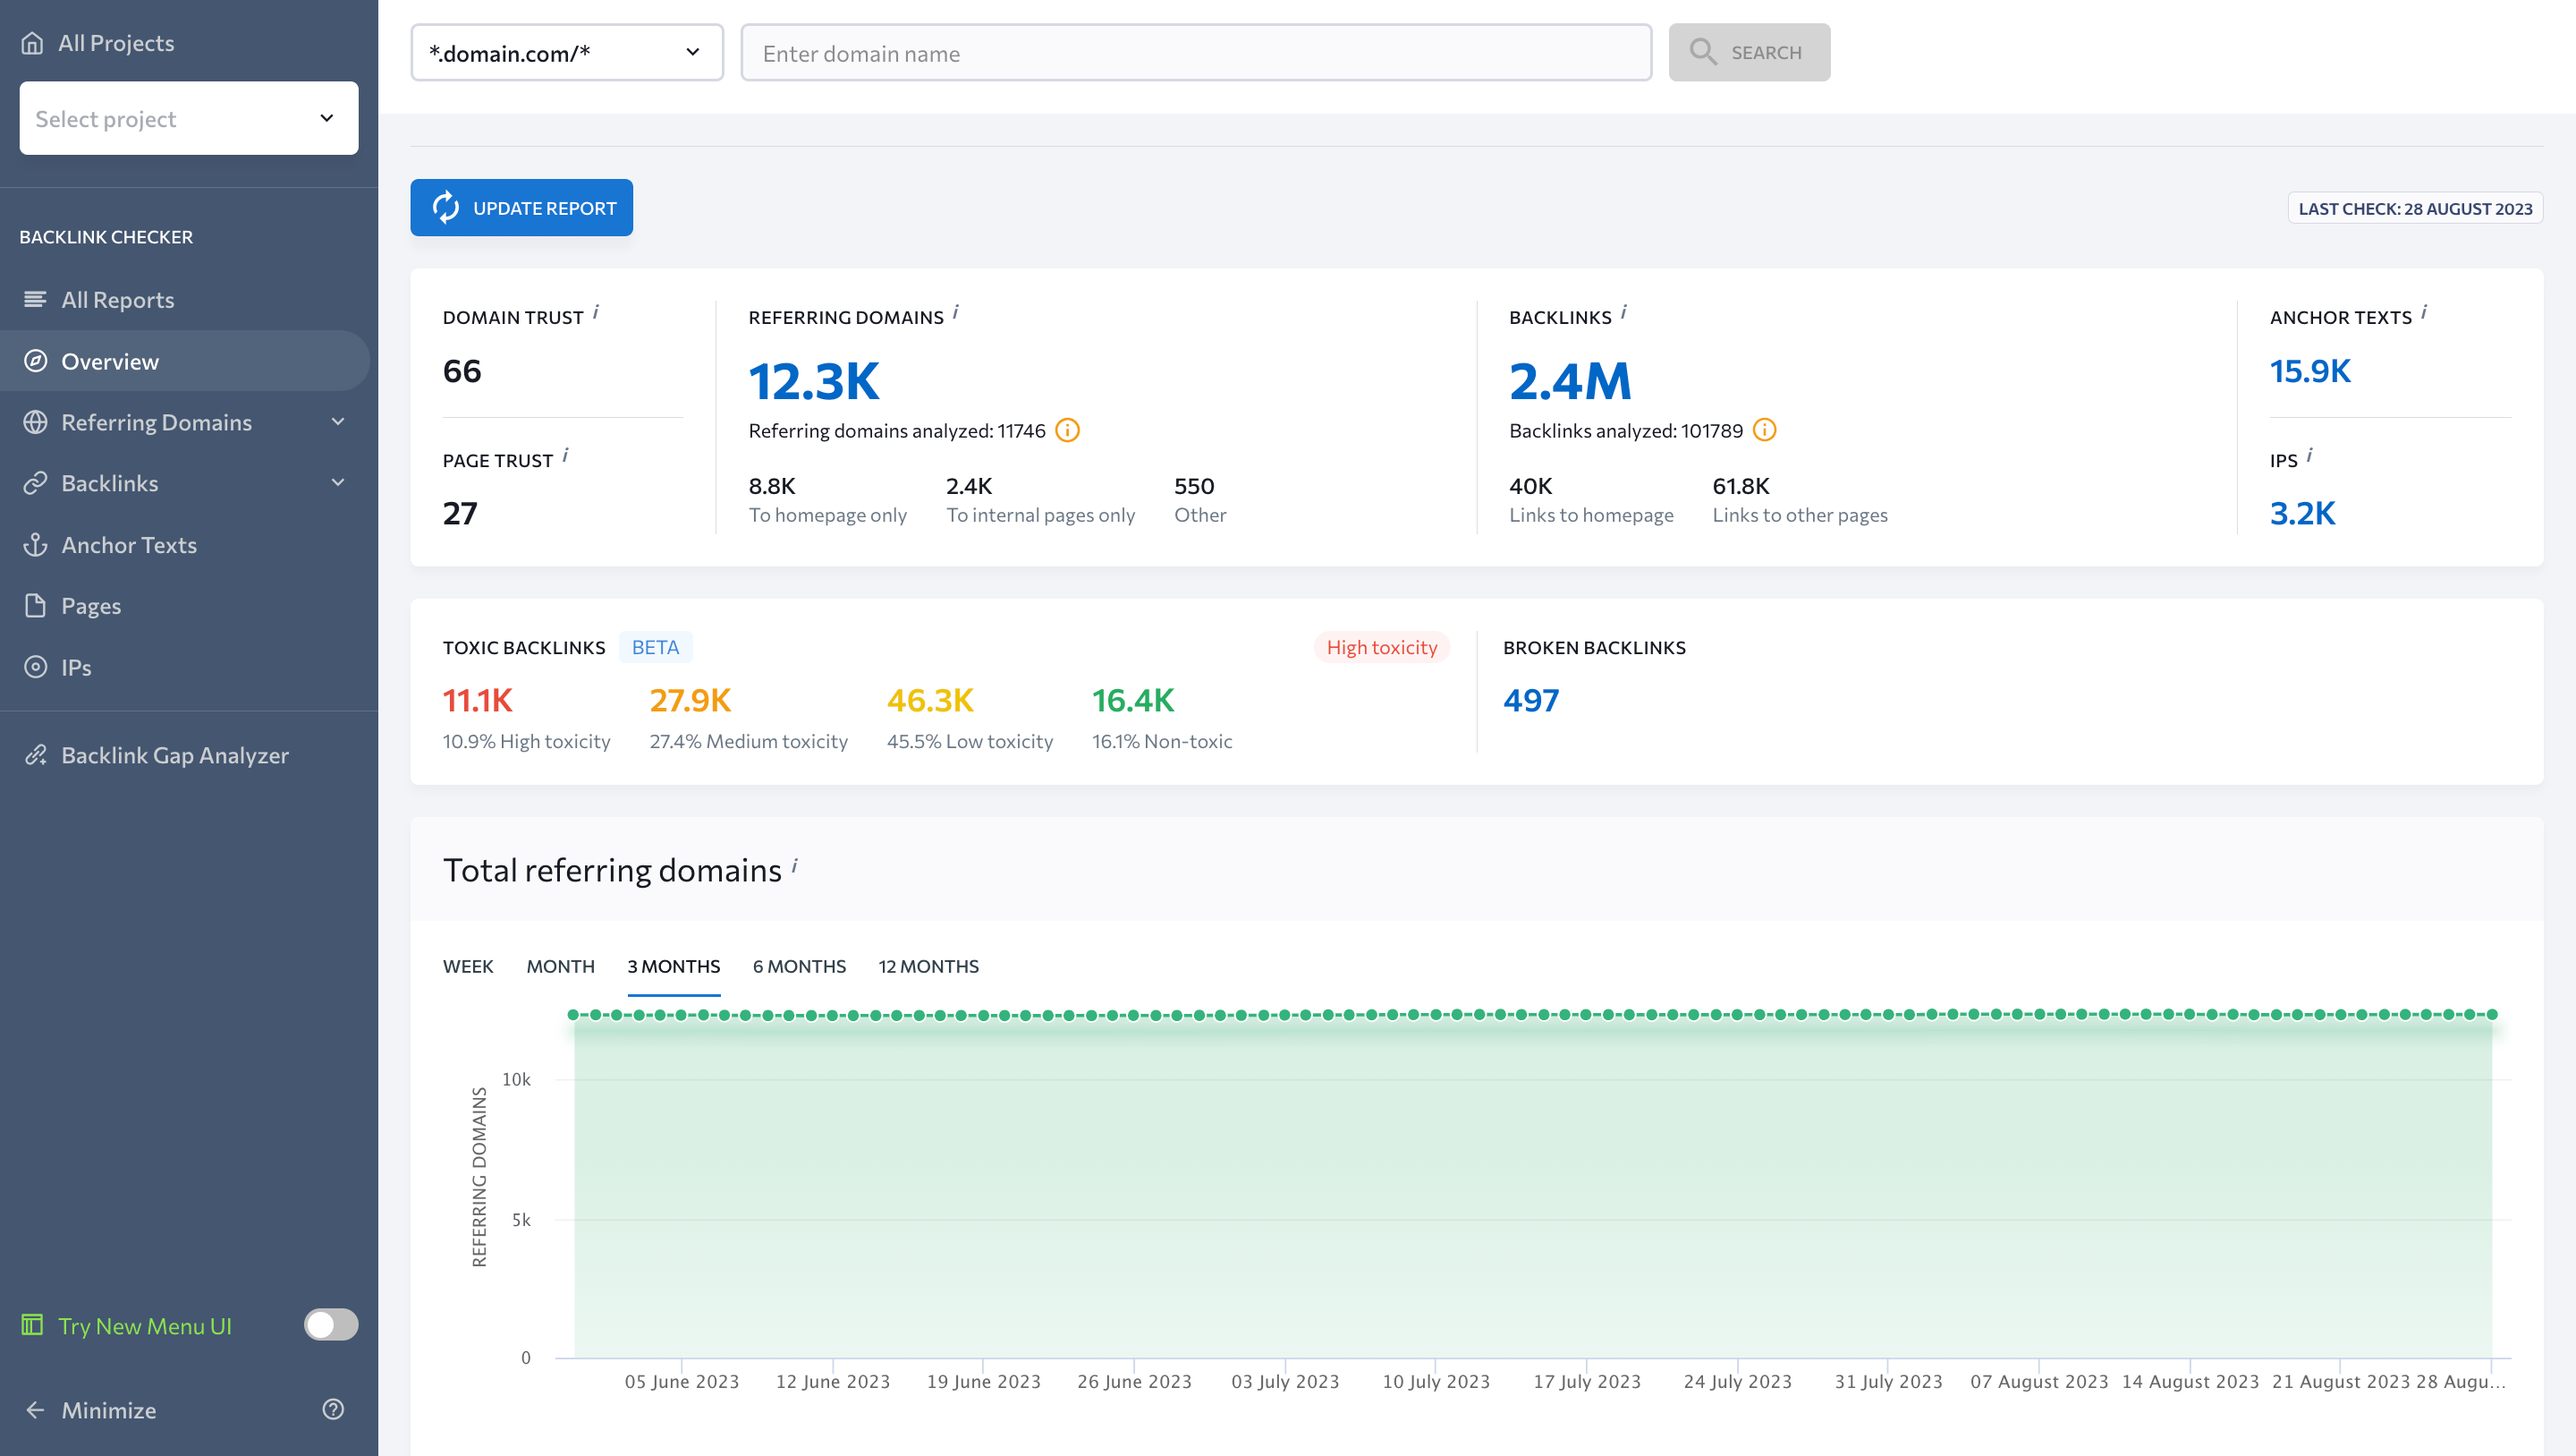The height and width of the screenshot is (1456, 2576).
Task: Click the 11.1K high toxicity value
Action: tap(478, 701)
